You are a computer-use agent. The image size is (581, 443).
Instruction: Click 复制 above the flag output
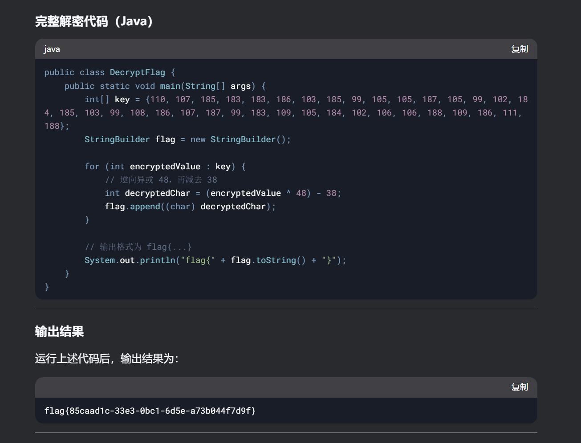tap(519, 387)
